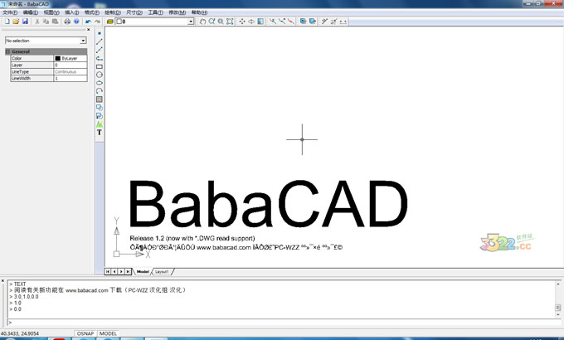Collapse the General properties section
The height and width of the screenshot is (340, 564).
point(7,51)
